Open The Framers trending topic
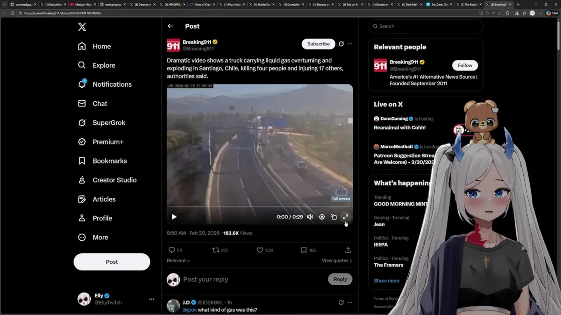 pyautogui.click(x=388, y=265)
